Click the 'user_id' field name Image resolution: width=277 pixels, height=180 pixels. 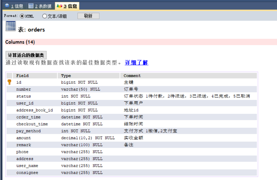[25, 103]
